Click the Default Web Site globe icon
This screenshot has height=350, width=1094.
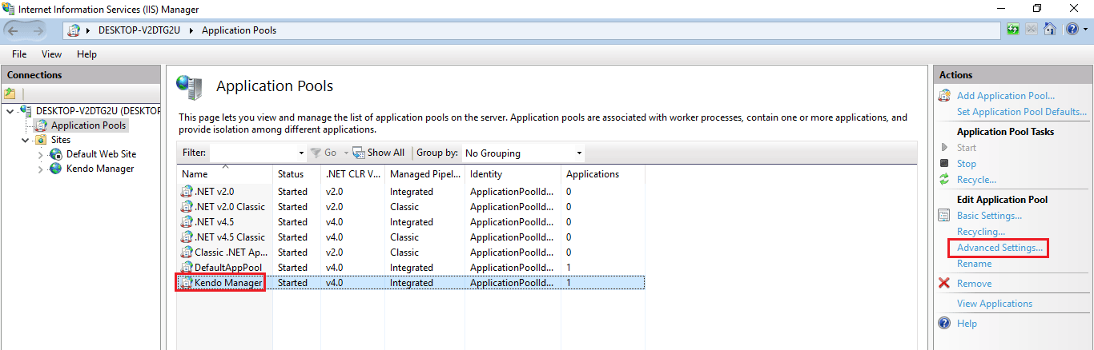(56, 154)
